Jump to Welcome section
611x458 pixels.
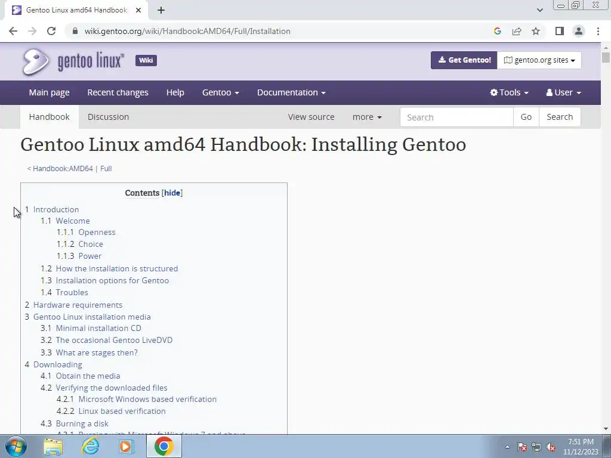pos(72,221)
